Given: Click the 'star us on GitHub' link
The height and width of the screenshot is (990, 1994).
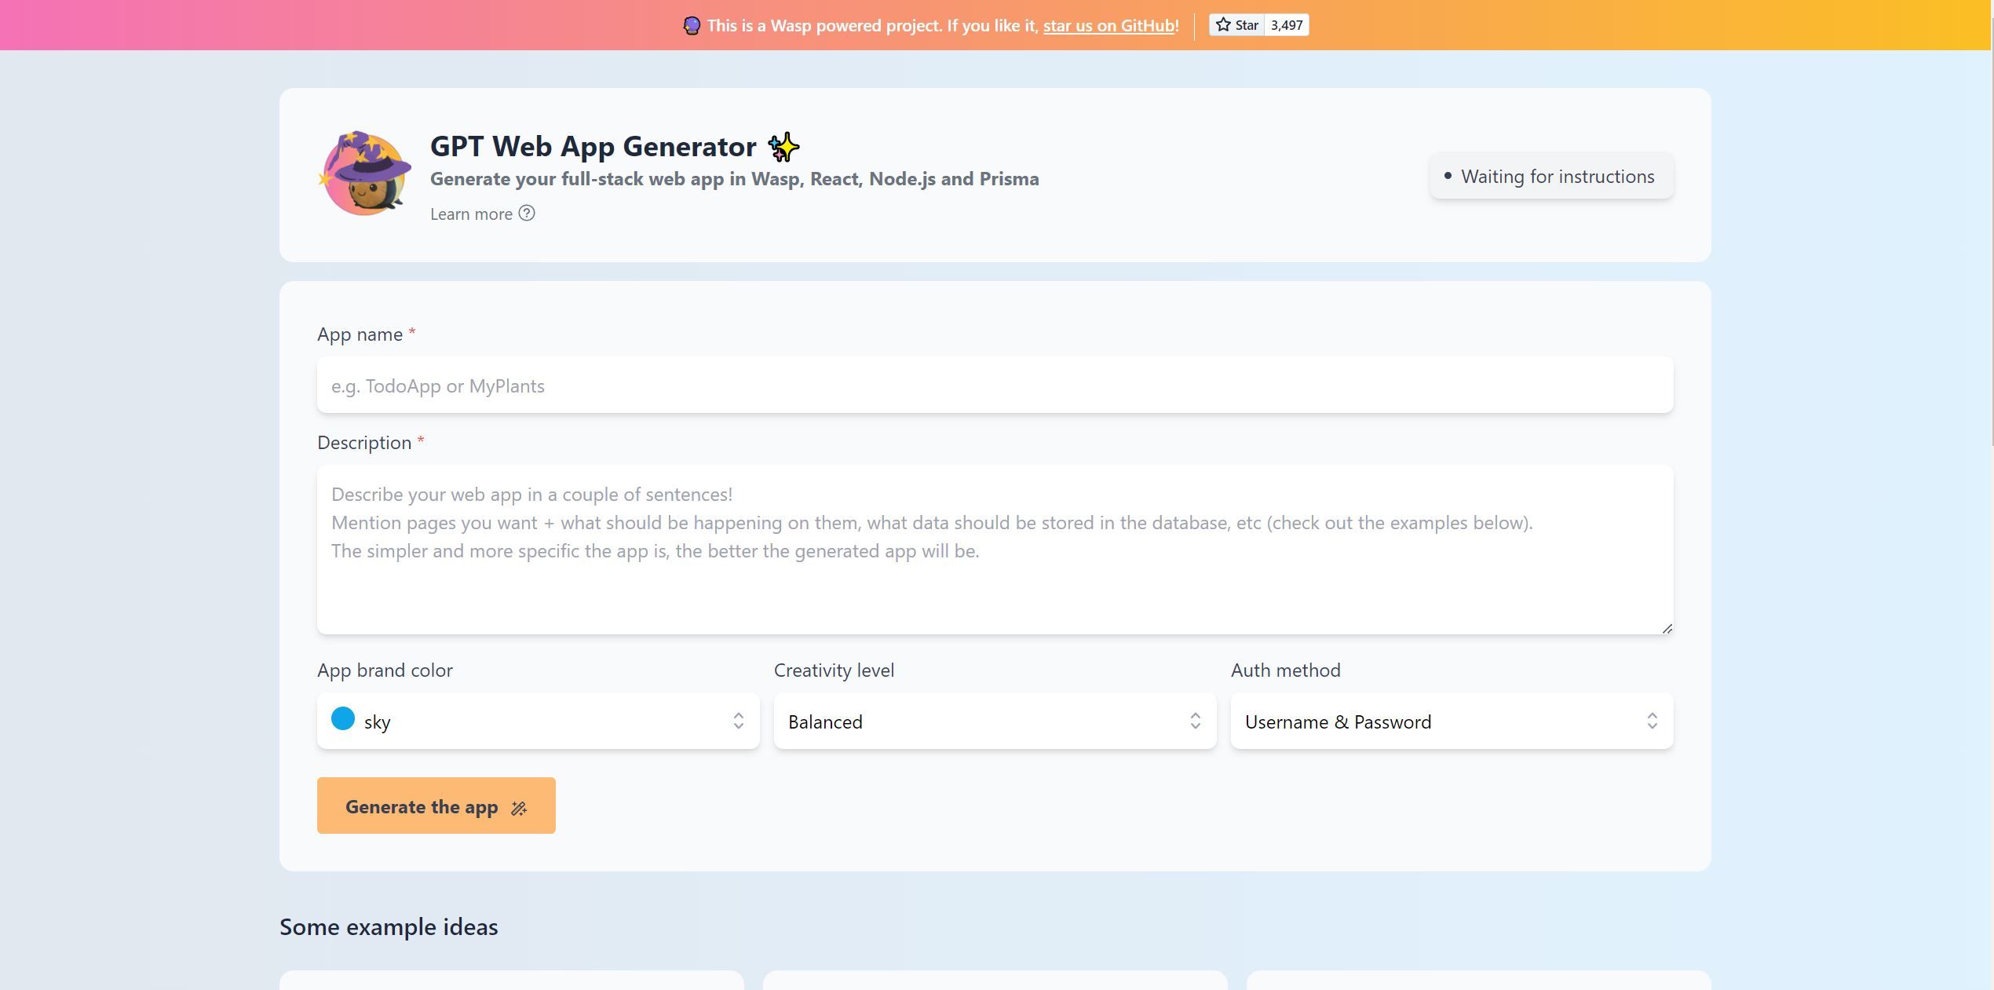Looking at the screenshot, I should 1107,25.
